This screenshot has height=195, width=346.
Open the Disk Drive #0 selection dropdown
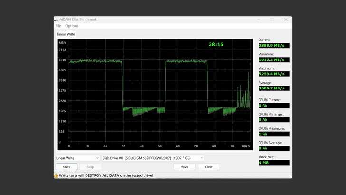click(153, 158)
